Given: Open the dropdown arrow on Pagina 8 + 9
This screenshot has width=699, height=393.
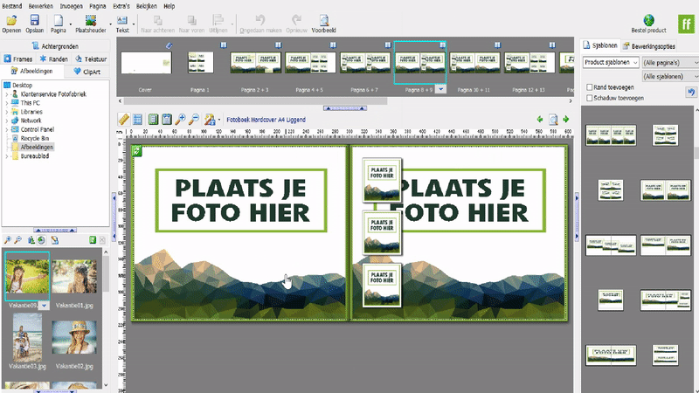Looking at the screenshot, I should (x=441, y=89).
